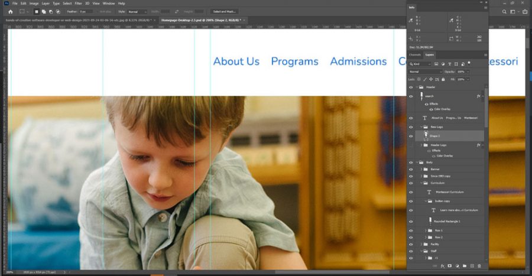Image resolution: width=532 pixels, height=276 pixels.
Task: Filter layers by type layer icon
Action: [450, 64]
